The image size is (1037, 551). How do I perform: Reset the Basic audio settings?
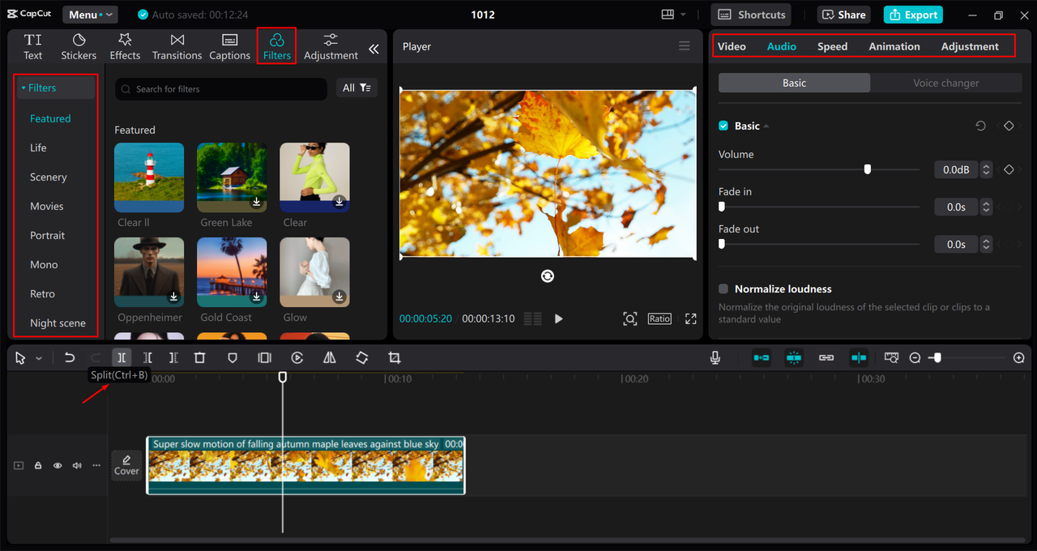pos(980,126)
